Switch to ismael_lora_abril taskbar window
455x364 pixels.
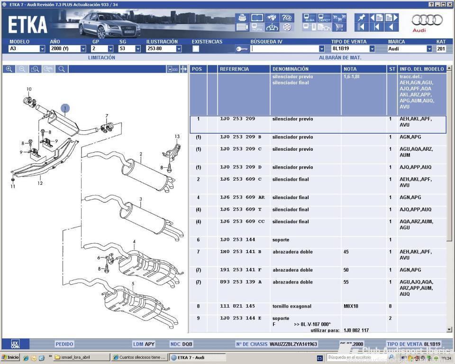click(x=82, y=357)
